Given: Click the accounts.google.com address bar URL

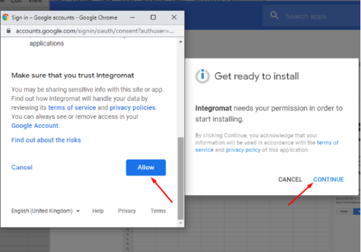Looking at the screenshot, I should (95, 31).
